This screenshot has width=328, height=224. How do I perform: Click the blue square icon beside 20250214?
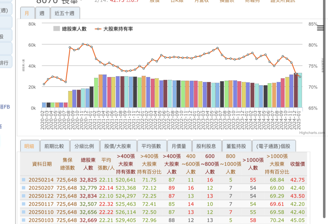point(24,180)
